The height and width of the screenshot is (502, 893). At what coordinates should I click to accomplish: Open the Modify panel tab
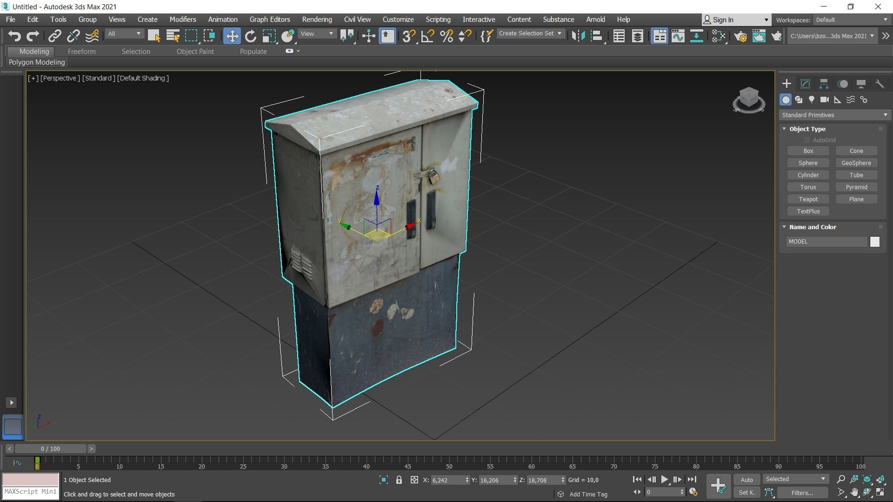(x=805, y=84)
